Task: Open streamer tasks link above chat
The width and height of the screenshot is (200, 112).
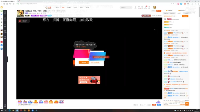Action: click(x=170, y=11)
